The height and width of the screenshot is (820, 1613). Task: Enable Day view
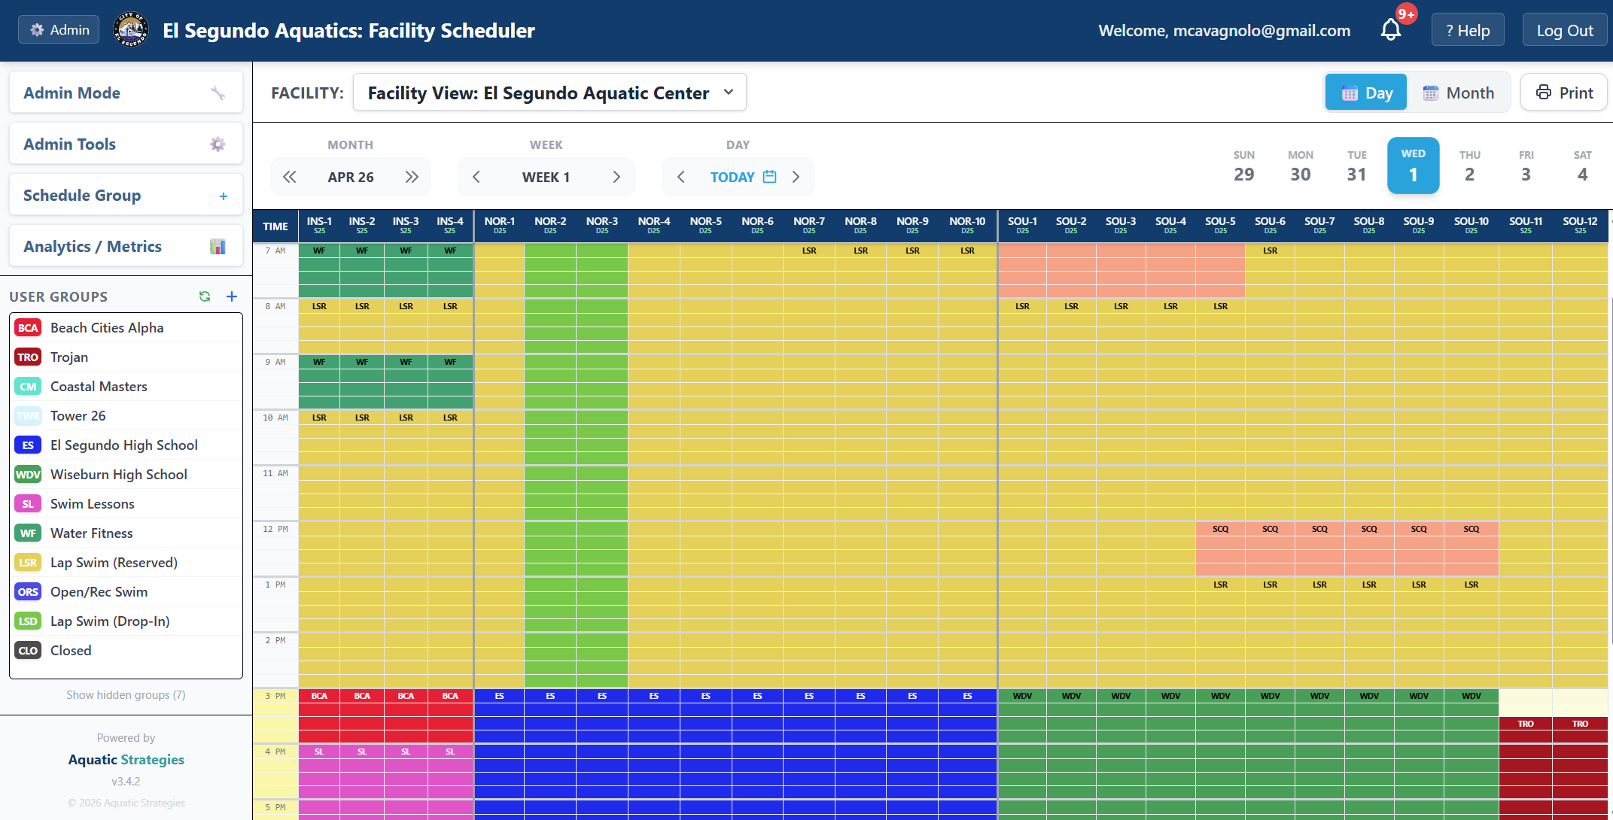tap(1365, 92)
